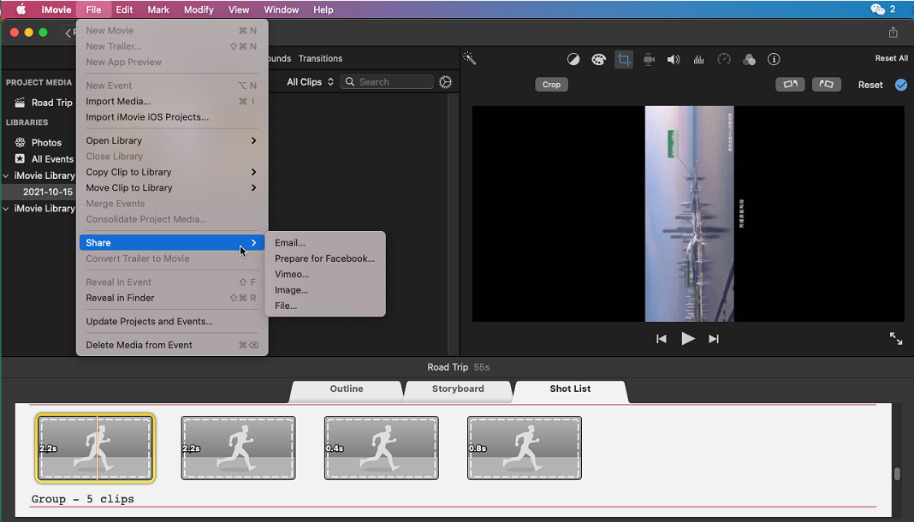Skip to the previous clip
The width and height of the screenshot is (914, 522).
(x=661, y=339)
